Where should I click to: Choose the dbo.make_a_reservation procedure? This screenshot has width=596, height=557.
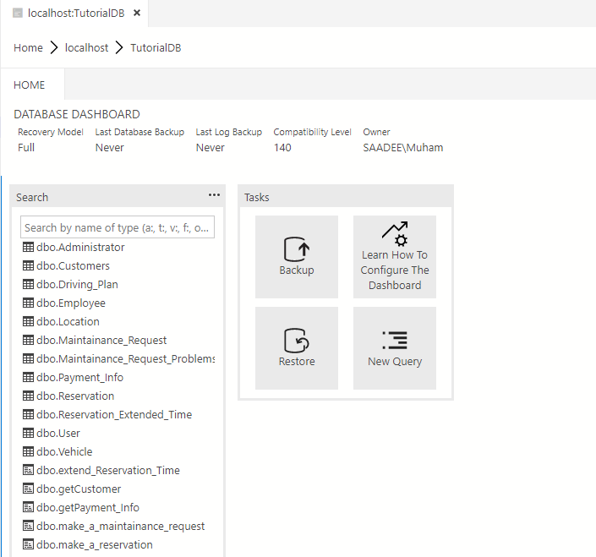[x=94, y=545]
